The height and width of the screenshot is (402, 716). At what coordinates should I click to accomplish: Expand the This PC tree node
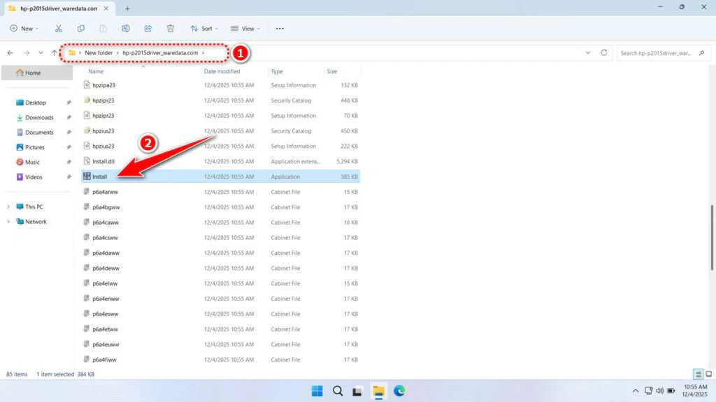(x=8, y=207)
